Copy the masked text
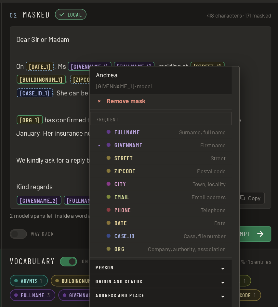The width and height of the screenshot is (278, 307). [252, 198]
